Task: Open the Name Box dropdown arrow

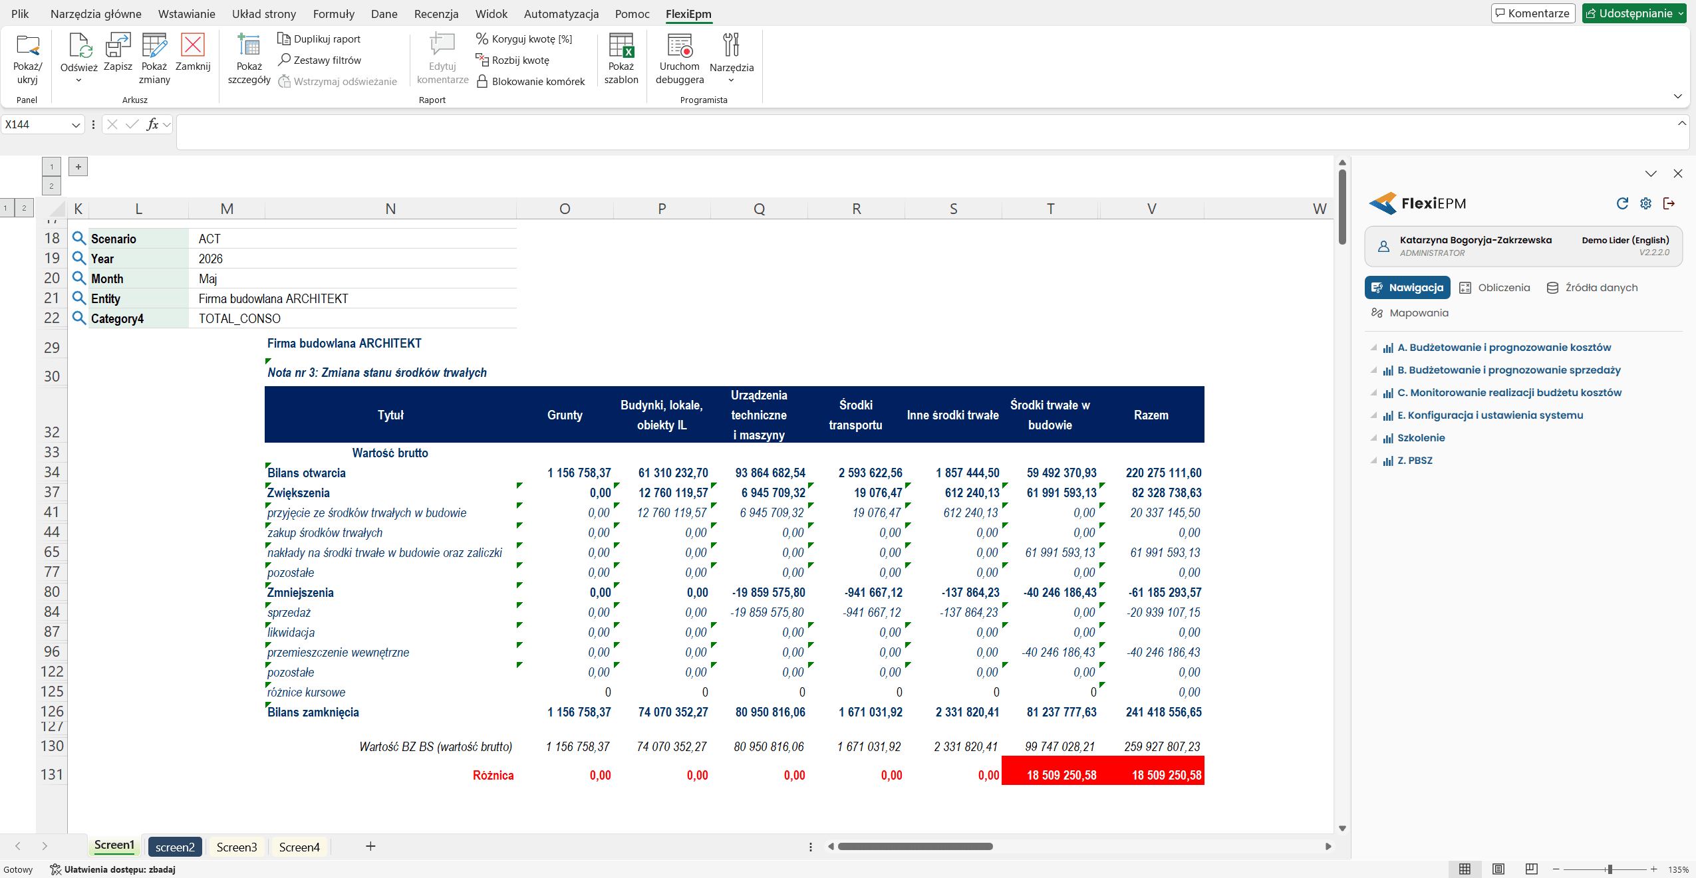Action: (x=76, y=125)
